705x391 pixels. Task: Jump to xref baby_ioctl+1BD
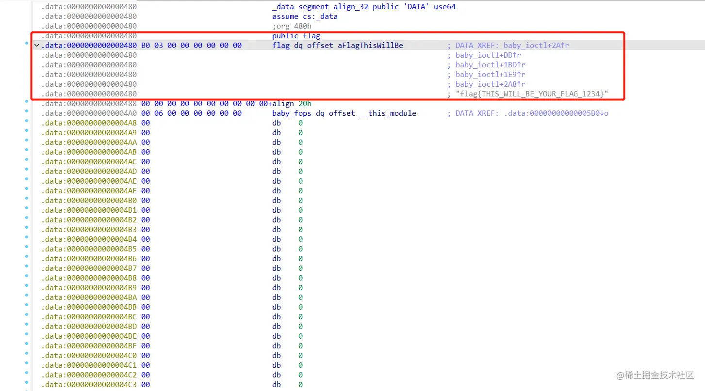491,65
